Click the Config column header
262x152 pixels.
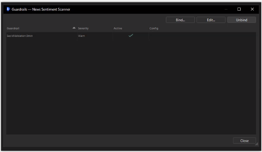coord(202,28)
